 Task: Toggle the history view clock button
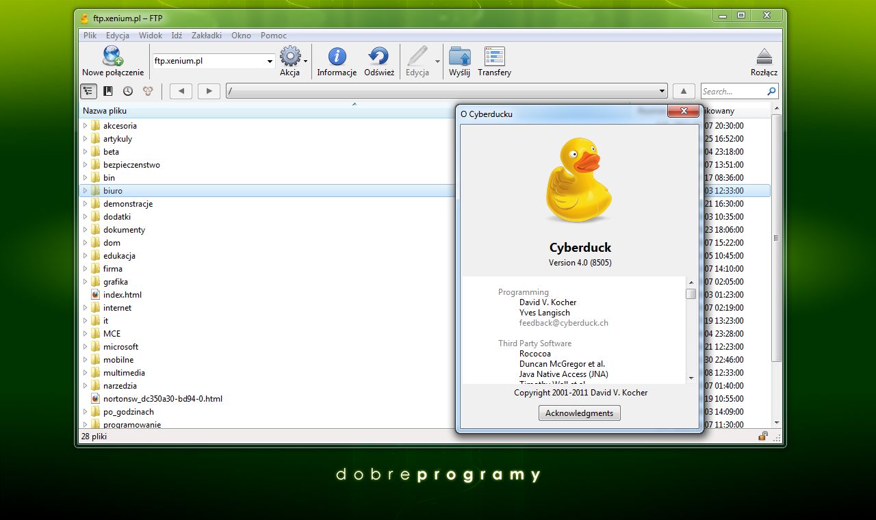(128, 91)
